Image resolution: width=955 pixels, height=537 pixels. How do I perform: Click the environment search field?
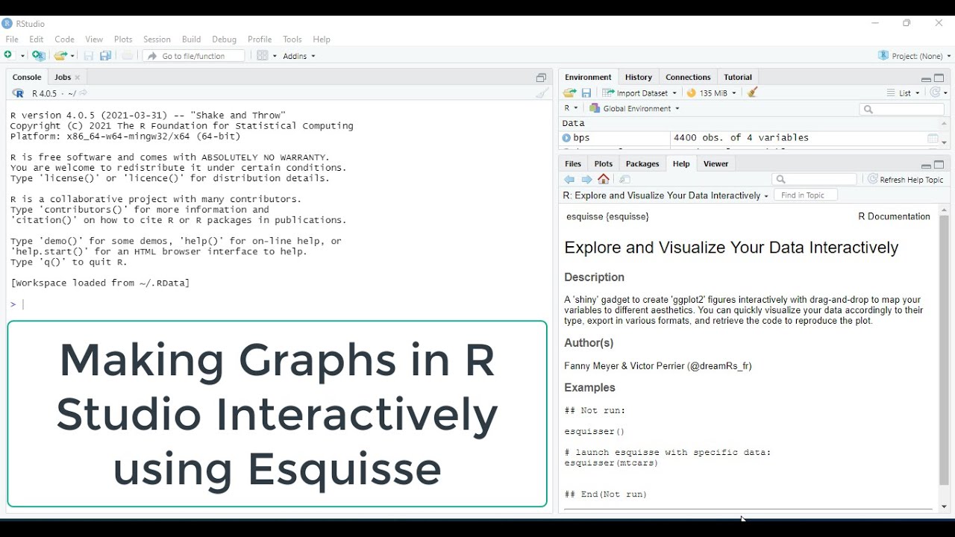[x=901, y=109]
